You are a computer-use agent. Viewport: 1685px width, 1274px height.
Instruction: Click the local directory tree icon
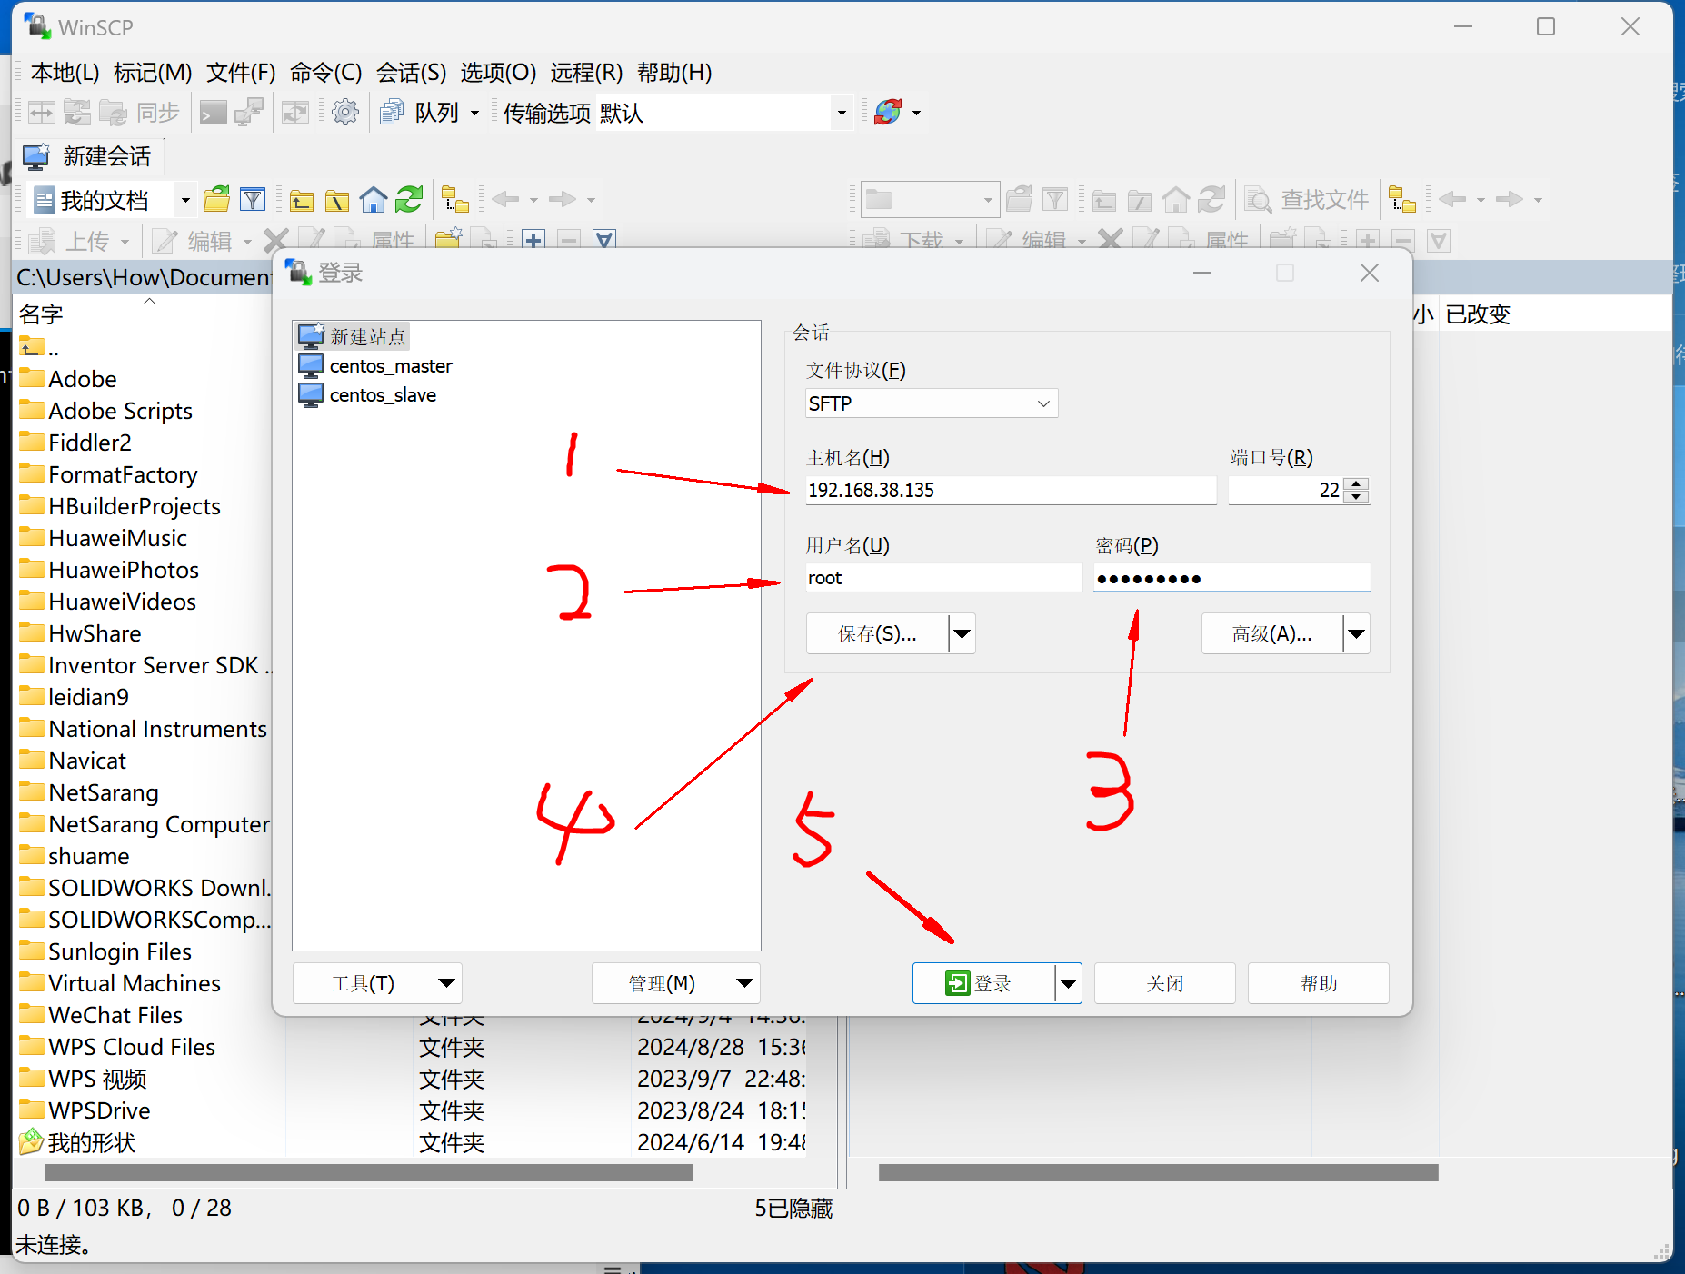pyautogui.click(x=454, y=199)
